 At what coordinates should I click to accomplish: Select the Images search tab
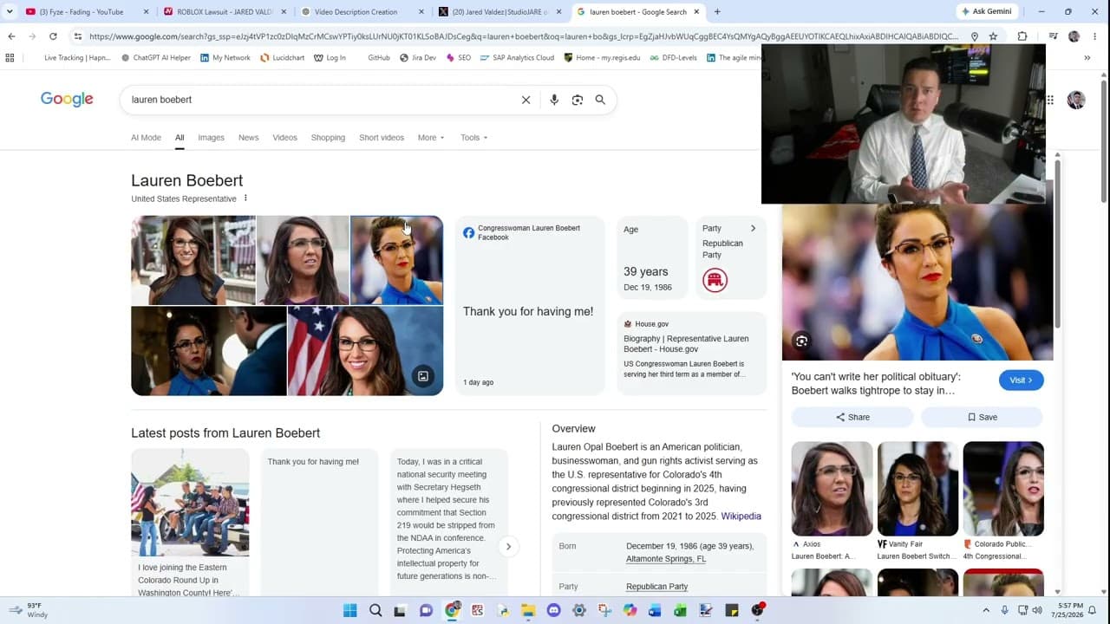(x=211, y=138)
